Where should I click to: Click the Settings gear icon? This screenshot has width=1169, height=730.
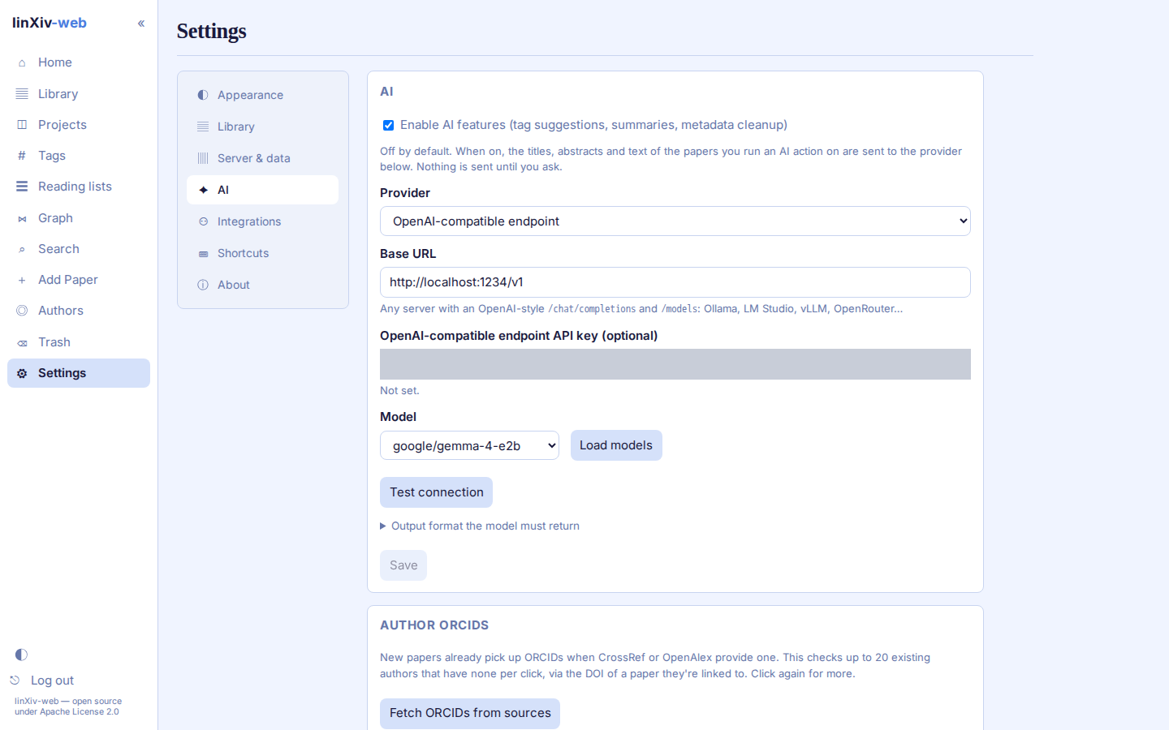(x=22, y=373)
